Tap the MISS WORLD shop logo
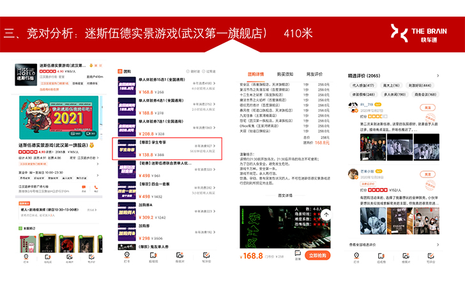 [26, 75]
